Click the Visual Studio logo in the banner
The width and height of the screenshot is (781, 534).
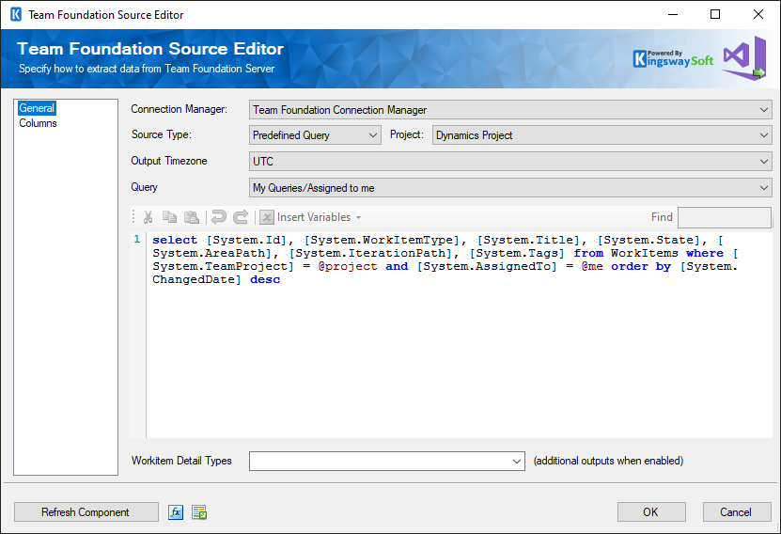pos(744,57)
